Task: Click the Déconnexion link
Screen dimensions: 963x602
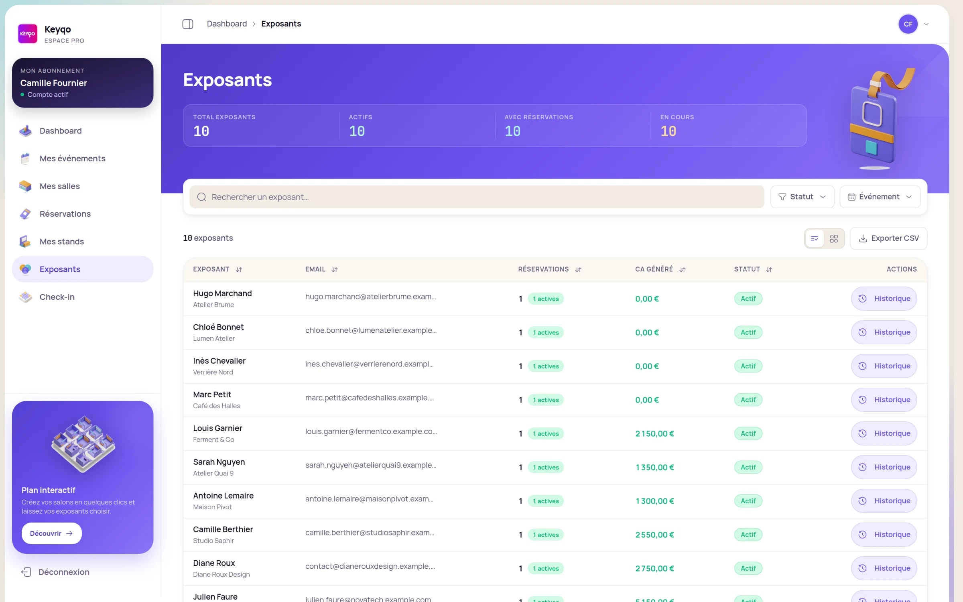Action: tap(55, 572)
